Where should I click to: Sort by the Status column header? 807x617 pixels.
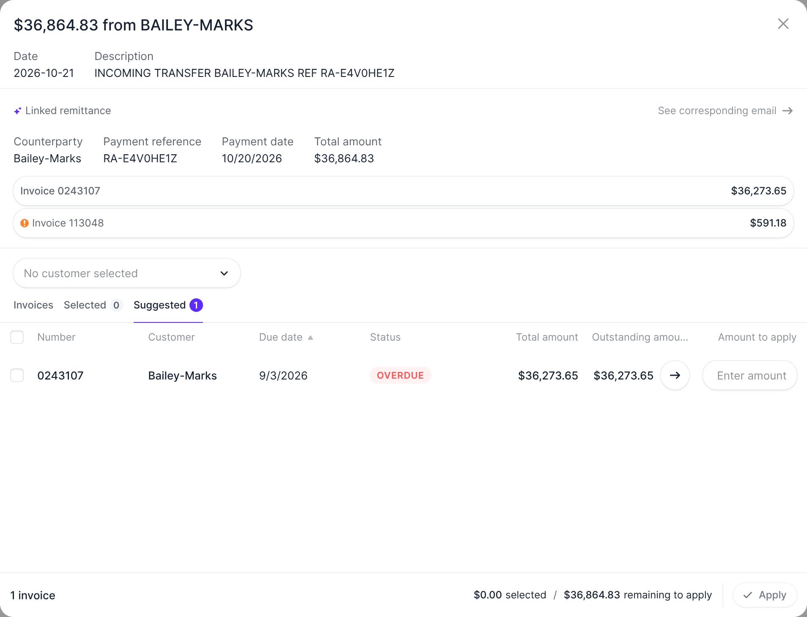pyautogui.click(x=385, y=337)
